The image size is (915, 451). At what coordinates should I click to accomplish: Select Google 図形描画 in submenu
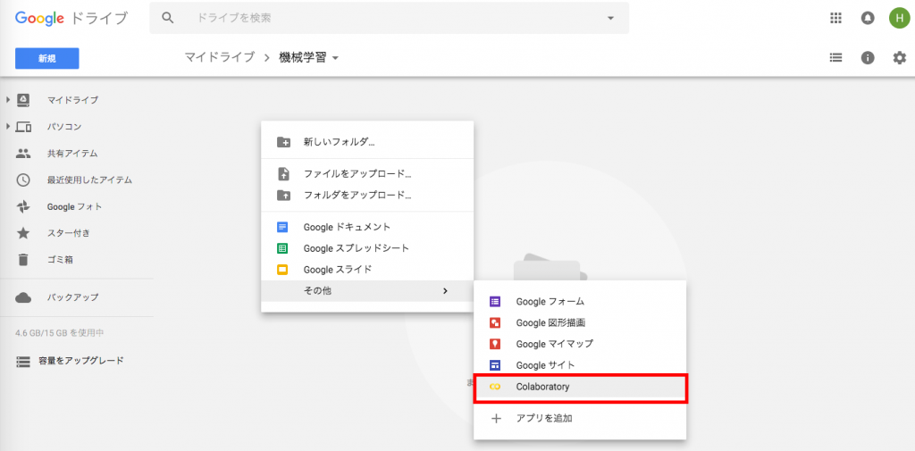(579, 322)
